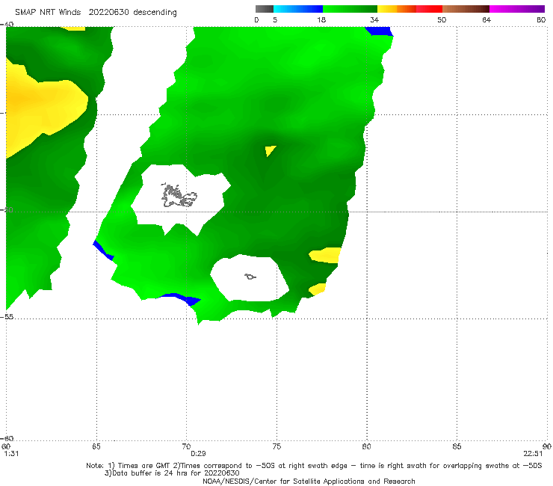
Task: Click the color bar scale label 50
Action: pos(442,19)
